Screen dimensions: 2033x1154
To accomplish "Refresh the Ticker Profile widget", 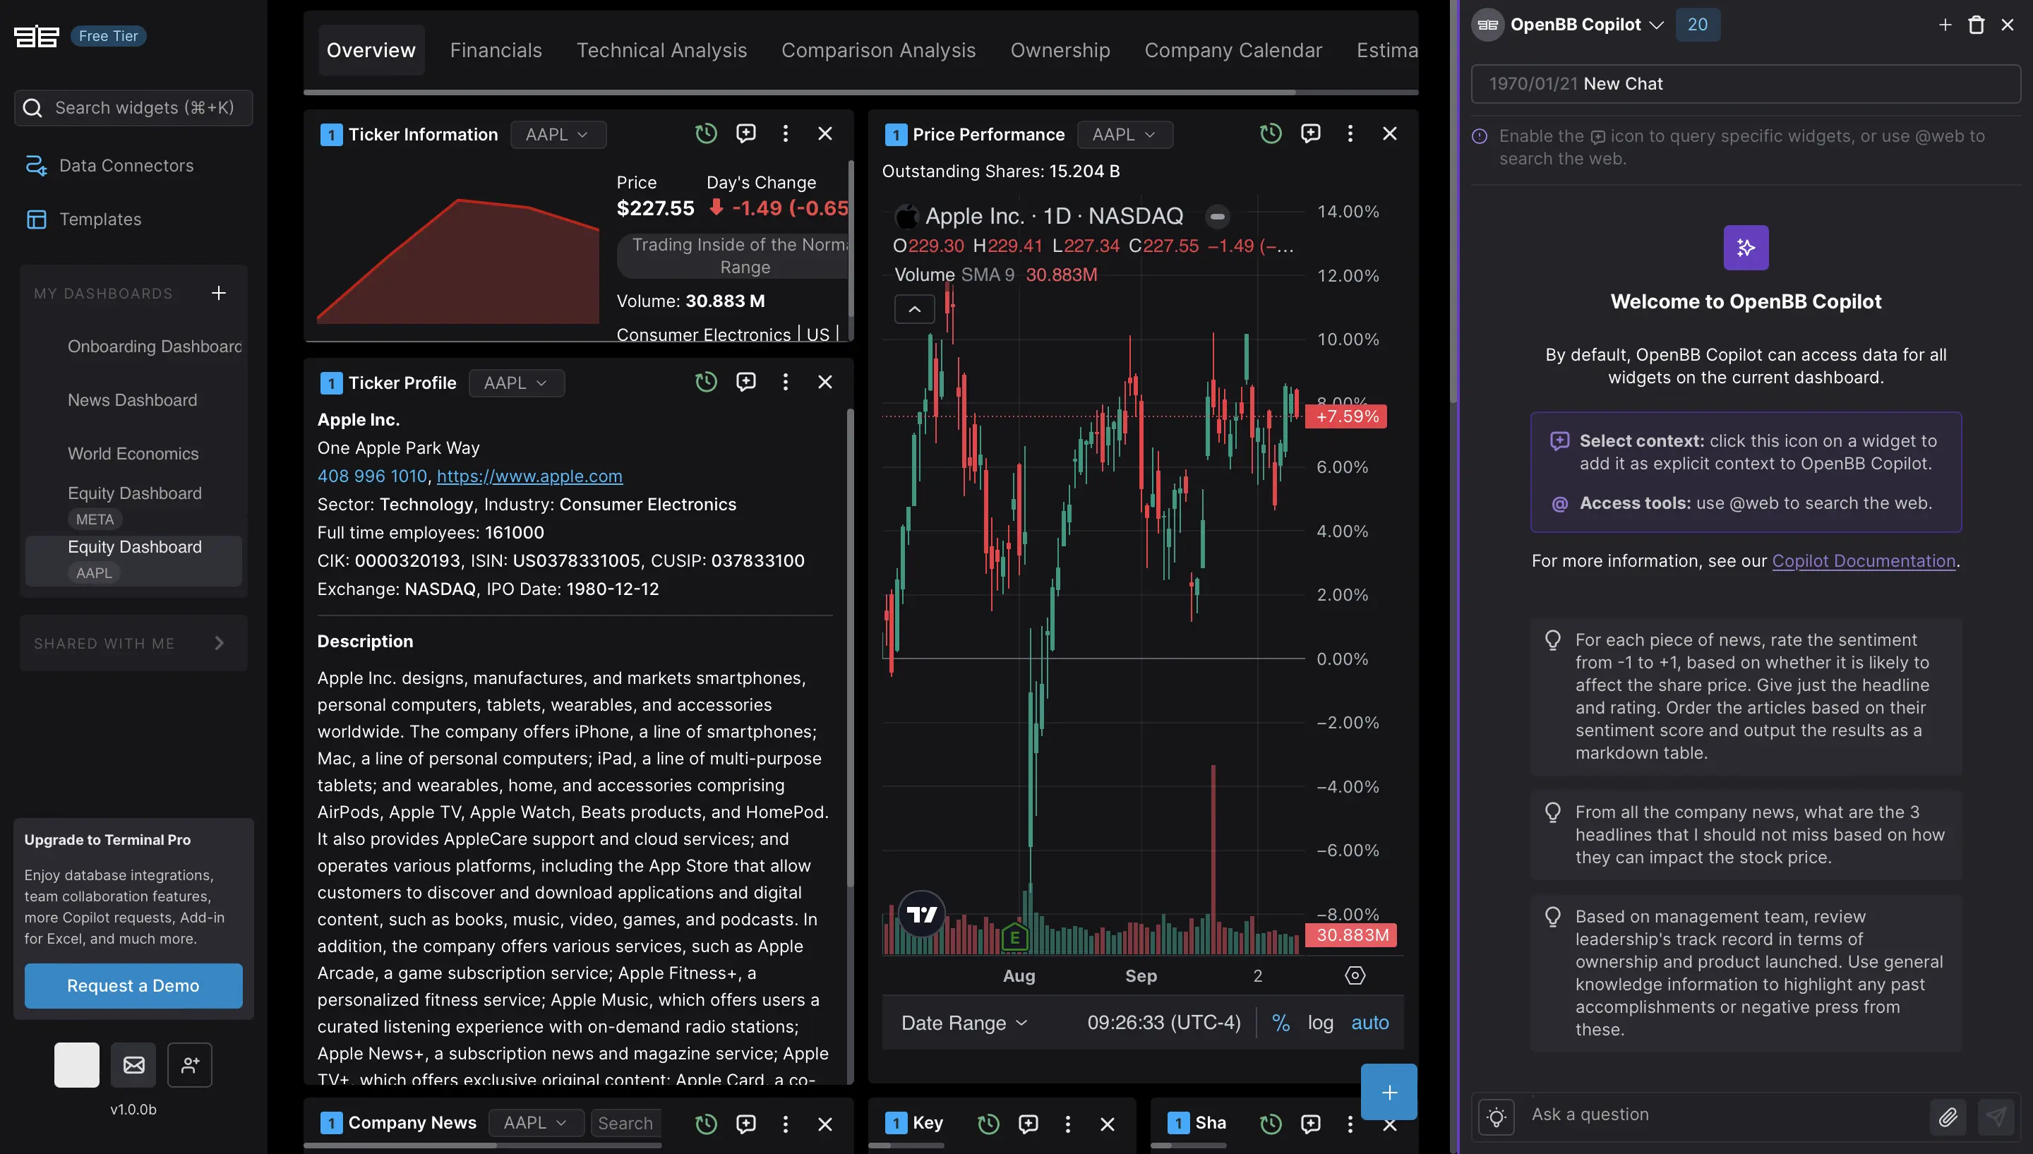I will tap(705, 383).
